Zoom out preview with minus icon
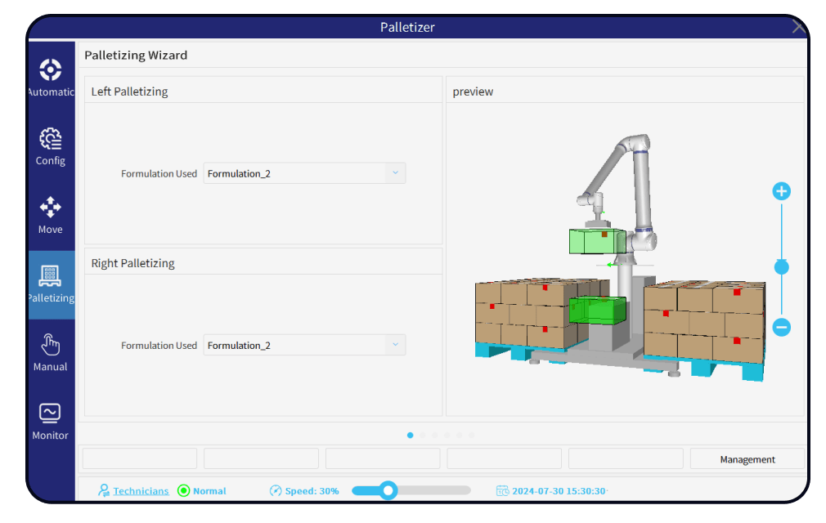The width and height of the screenshot is (826, 523). tap(781, 328)
